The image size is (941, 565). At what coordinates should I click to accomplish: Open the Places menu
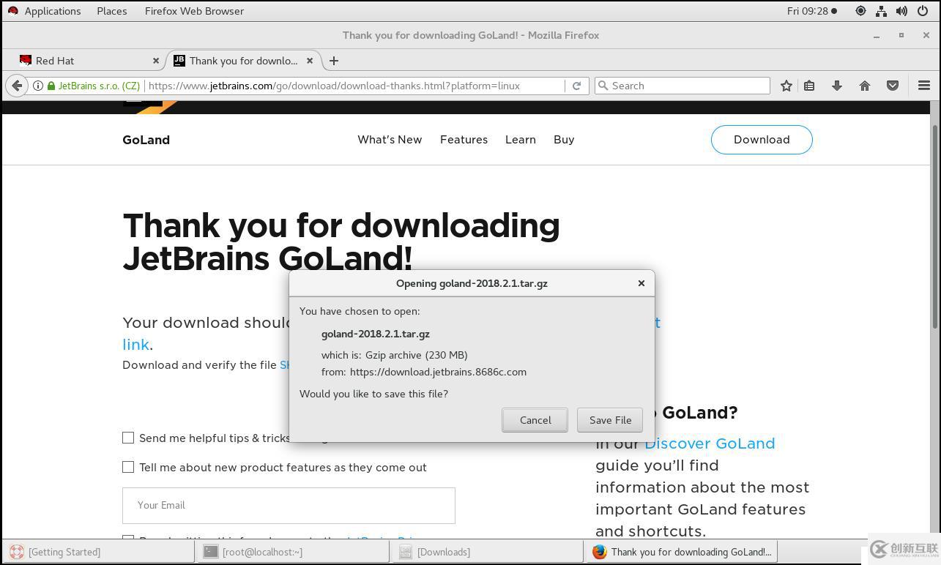[111, 11]
